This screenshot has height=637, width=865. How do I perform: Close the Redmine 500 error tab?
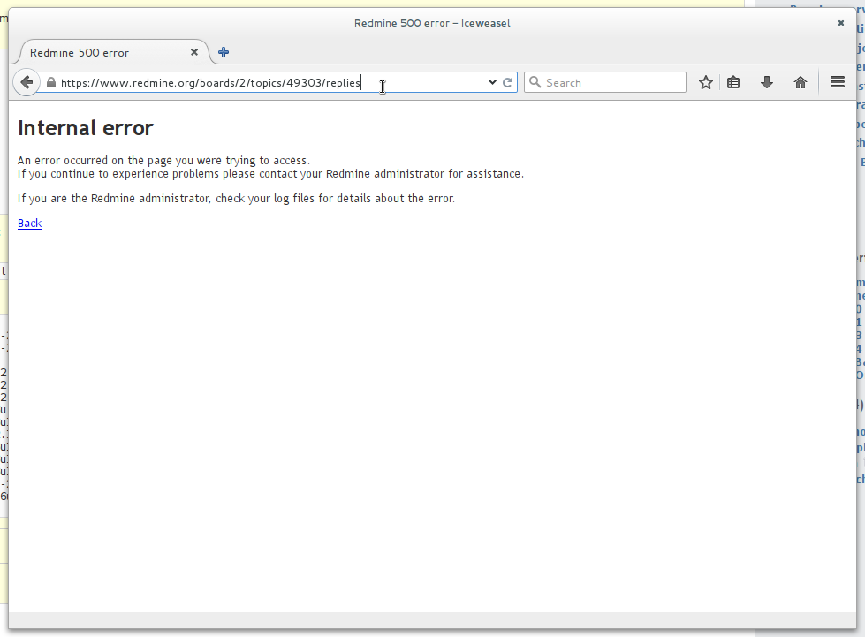[x=194, y=52]
